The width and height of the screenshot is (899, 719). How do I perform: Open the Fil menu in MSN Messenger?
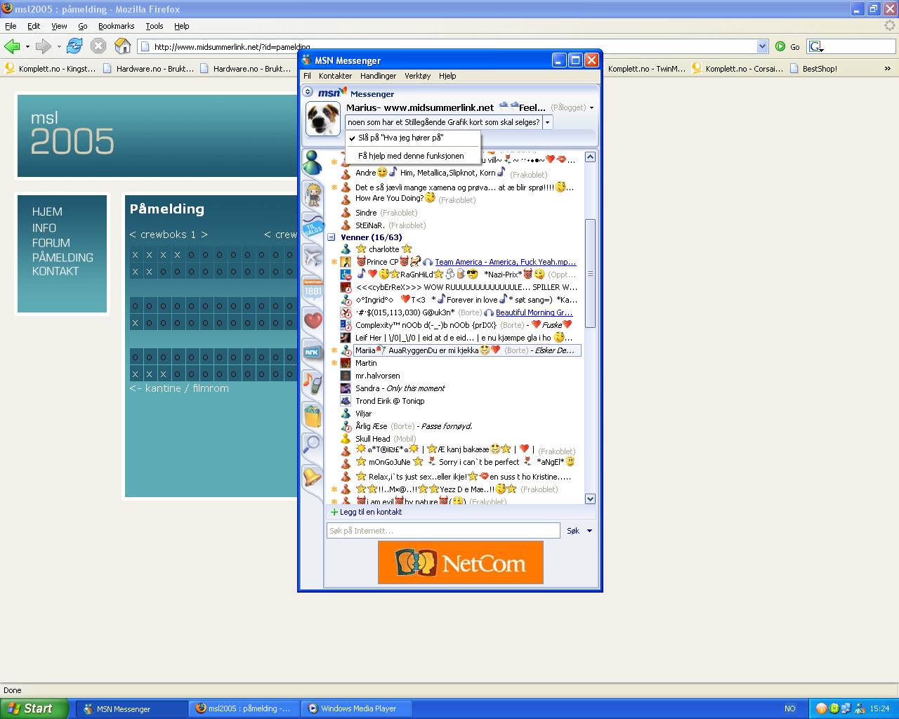point(307,76)
